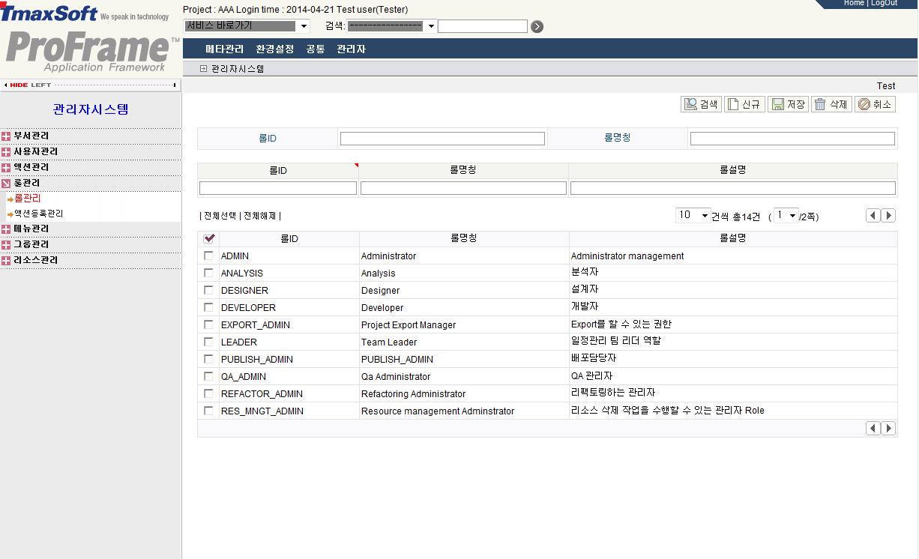Click the 전체선택 select-all link
Image resolution: width=919 pixels, height=559 pixels.
(220, 215)
